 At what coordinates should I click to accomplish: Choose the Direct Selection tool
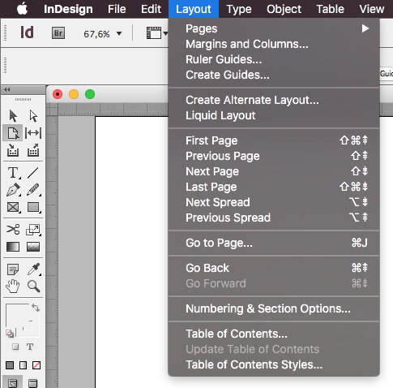click(x=33, y=116)
